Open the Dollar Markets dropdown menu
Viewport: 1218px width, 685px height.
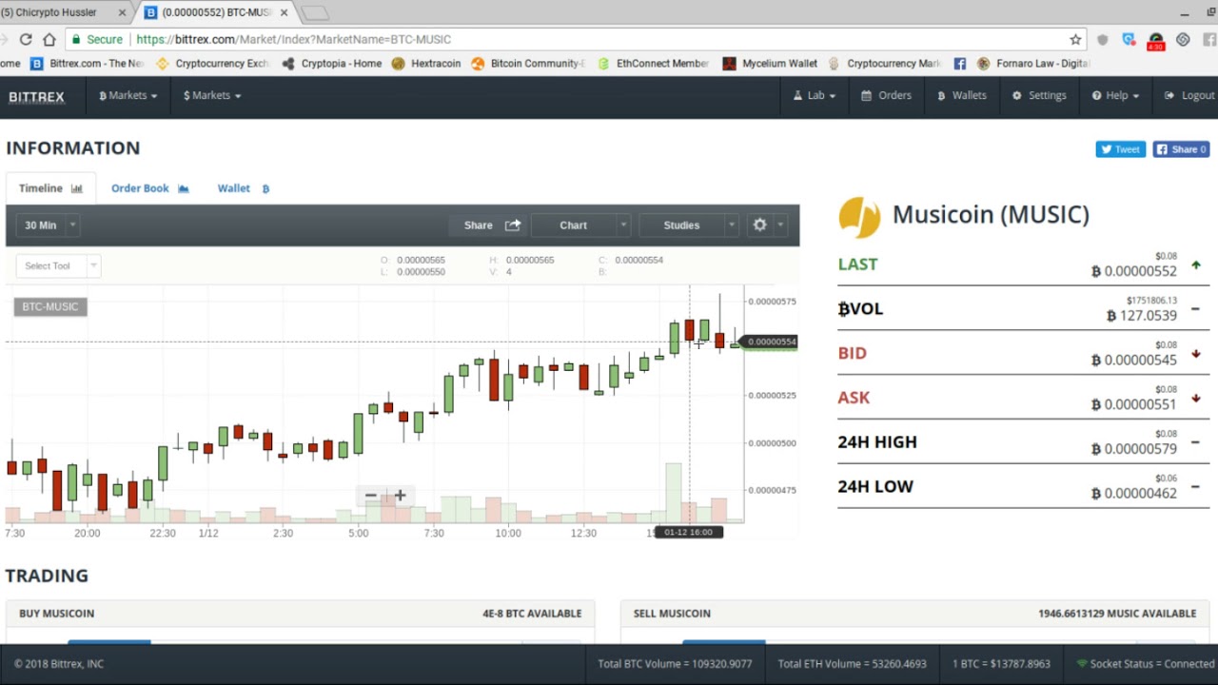coord(211,95)
